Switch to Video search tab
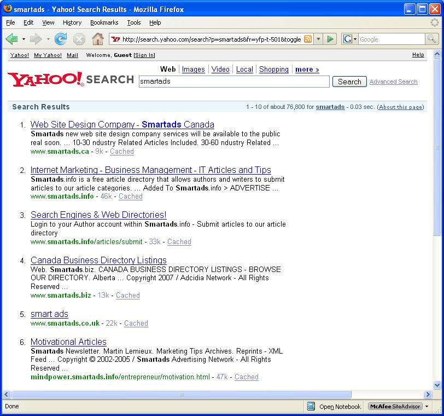 point(220,69)
